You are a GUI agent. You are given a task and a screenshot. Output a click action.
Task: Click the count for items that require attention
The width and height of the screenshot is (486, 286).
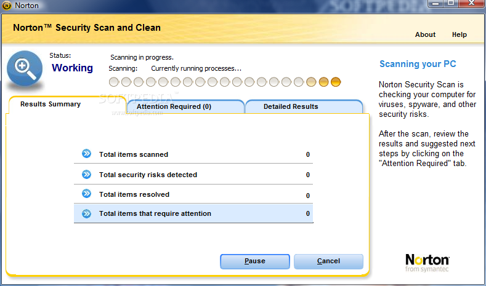[x=308, y=213]
